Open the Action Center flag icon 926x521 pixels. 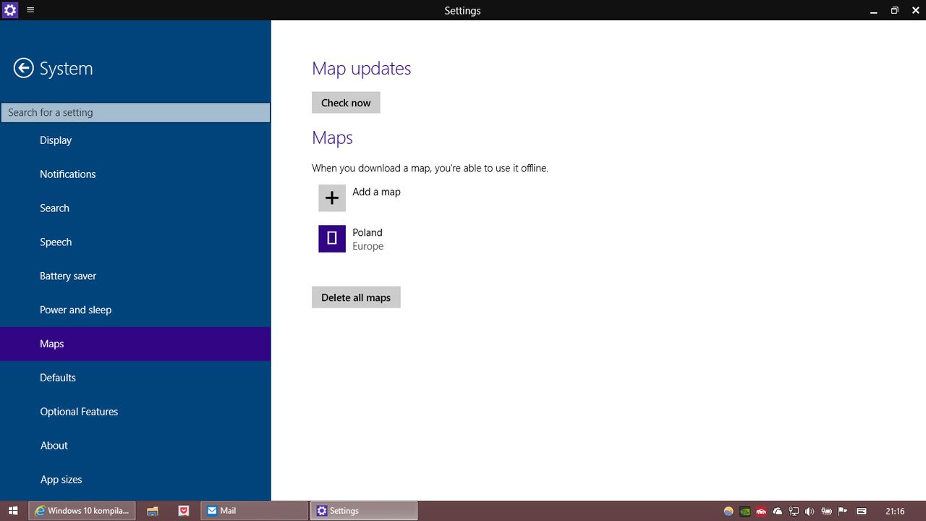click(843, 511)
